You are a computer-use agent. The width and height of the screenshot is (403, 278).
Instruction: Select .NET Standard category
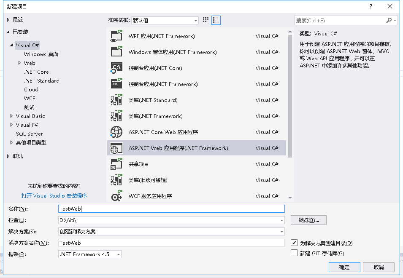(42, 80)
